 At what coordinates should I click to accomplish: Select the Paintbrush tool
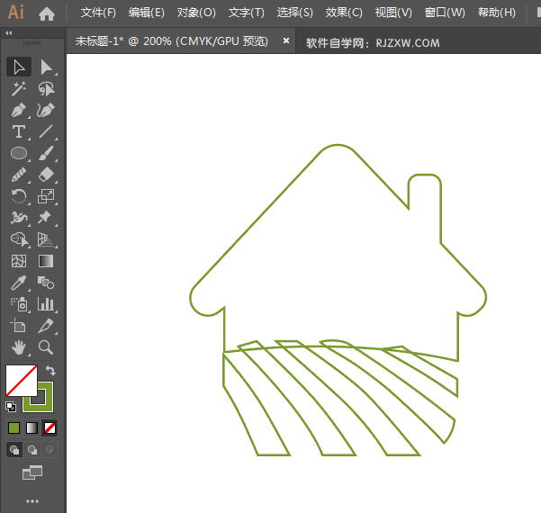(46, 153)
